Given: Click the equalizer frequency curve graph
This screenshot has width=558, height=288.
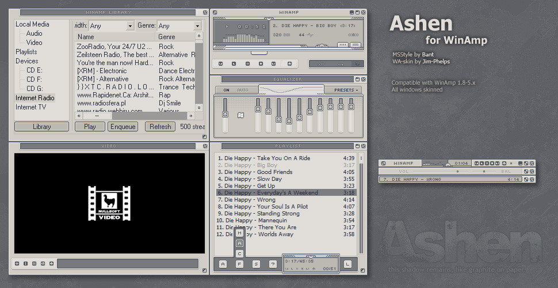Looking at the screenshot, I should pyautogui.click(x=291, y=89).
